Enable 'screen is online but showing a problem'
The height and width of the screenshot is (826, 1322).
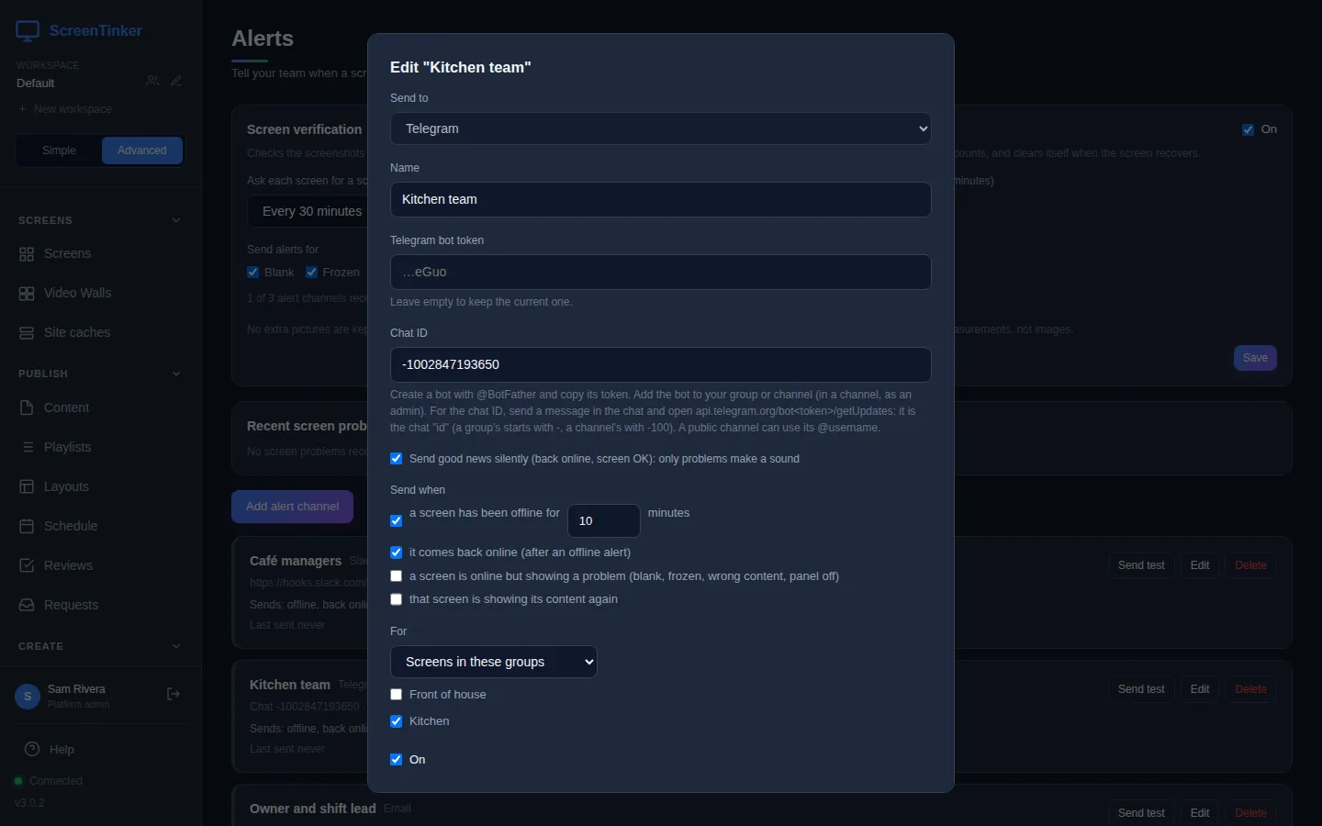[x=397, y=576]
